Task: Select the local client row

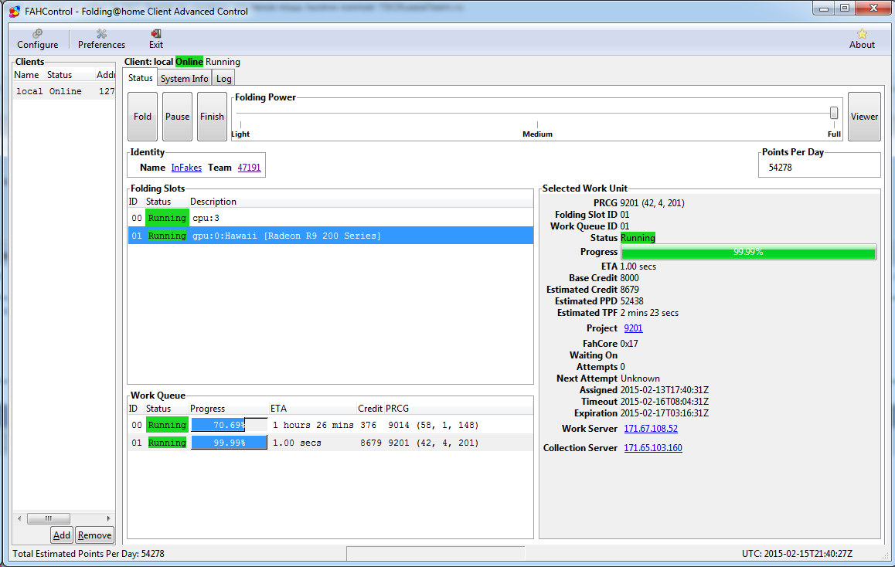Action: coord(64,91)
